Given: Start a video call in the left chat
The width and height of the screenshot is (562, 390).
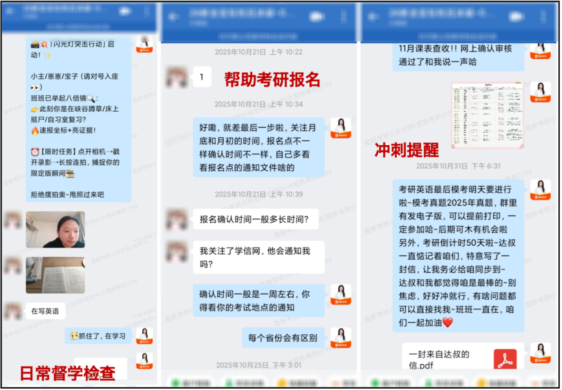Looking at the screenshot, I should [126, 11].
